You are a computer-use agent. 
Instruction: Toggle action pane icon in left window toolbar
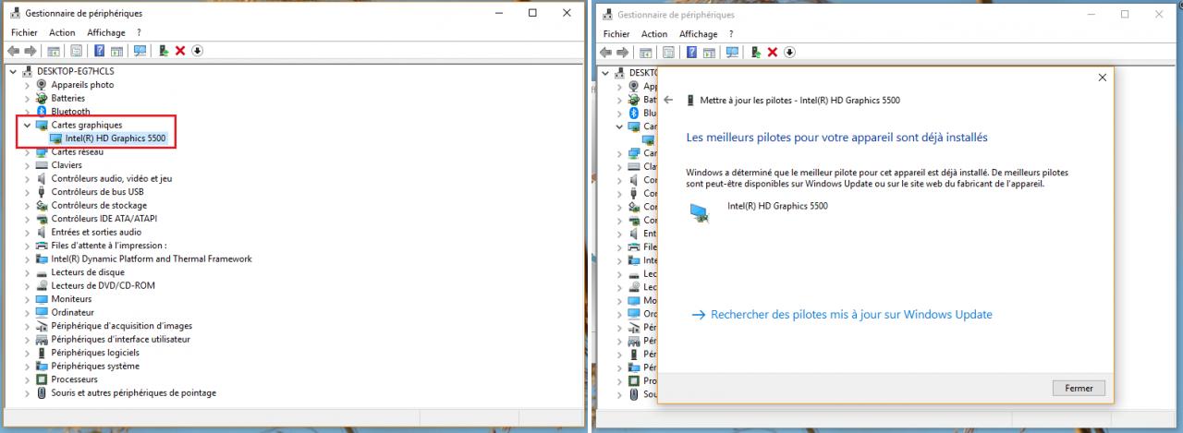117,51
